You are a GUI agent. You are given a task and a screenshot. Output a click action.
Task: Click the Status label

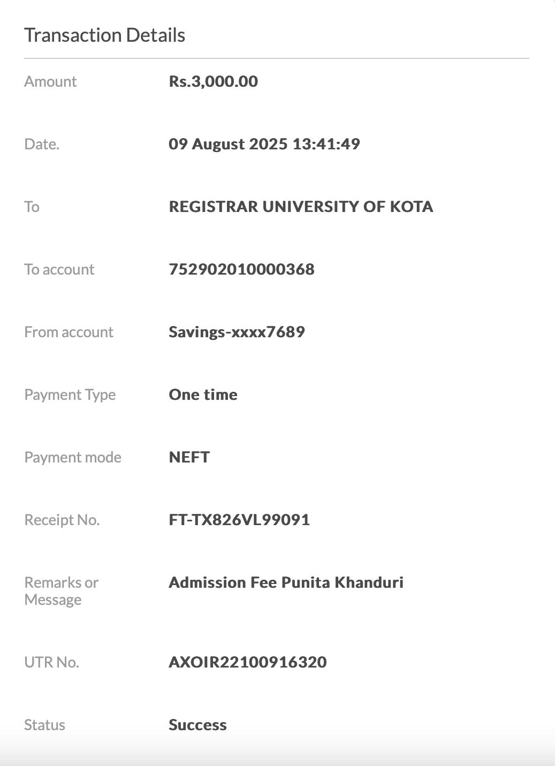pyautogui.click(x=44, y=725)
